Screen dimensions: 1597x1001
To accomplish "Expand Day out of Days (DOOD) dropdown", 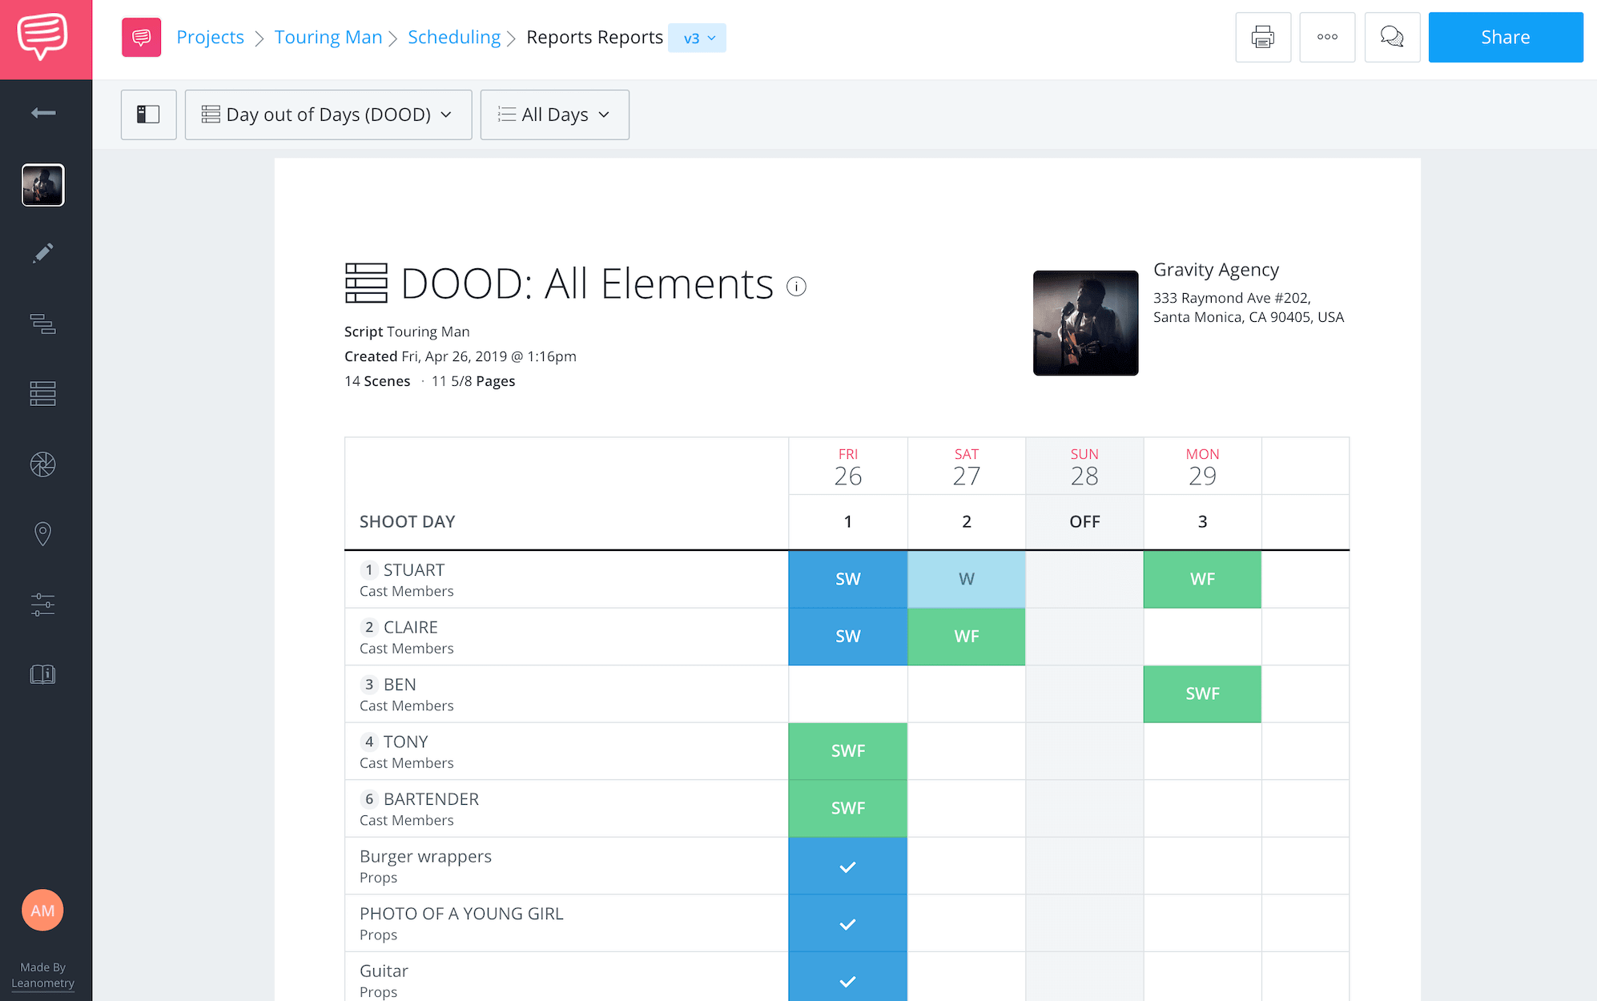I will 328,115.
